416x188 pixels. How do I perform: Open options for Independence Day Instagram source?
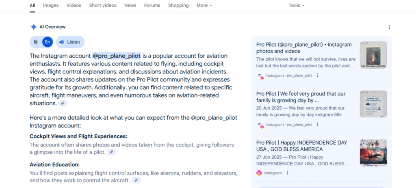287,173
